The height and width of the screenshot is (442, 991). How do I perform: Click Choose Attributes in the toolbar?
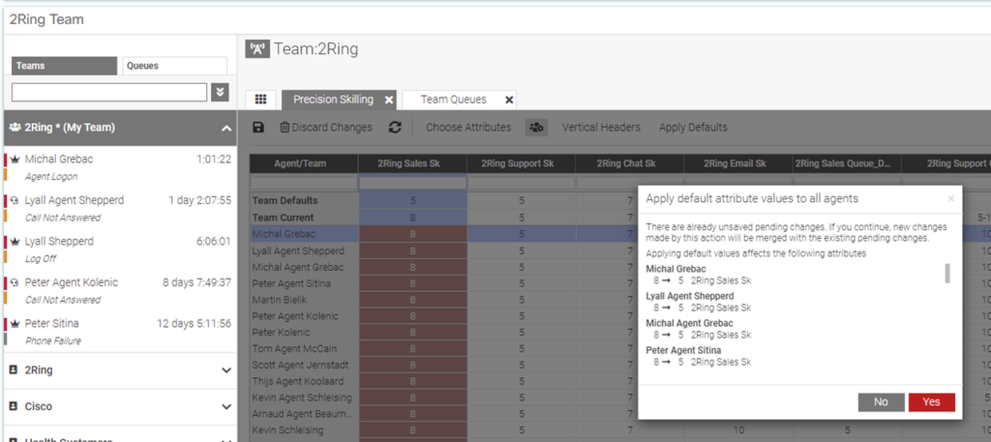point(468,128)
